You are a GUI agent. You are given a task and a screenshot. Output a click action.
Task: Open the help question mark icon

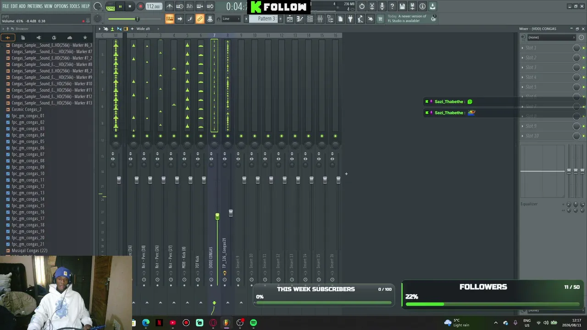click(x=392, y=6)
